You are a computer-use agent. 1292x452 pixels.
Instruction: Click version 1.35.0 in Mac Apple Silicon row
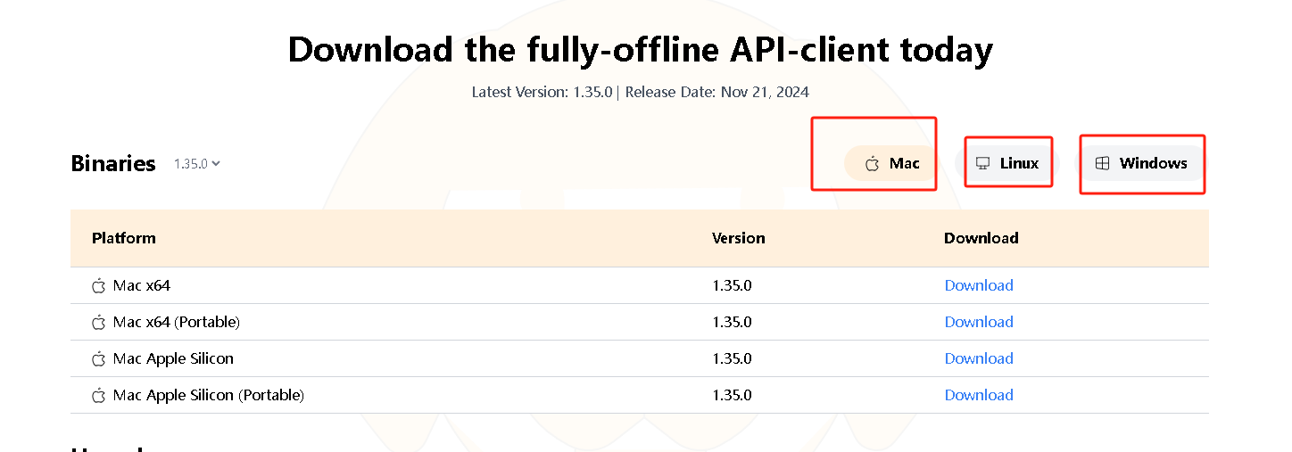pos(732,358)
